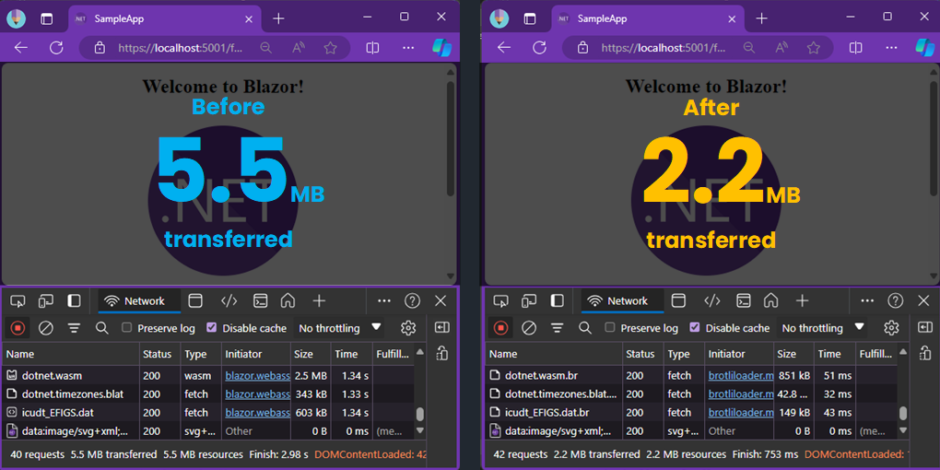Click the address bar in left browser window

coord(215,48)
